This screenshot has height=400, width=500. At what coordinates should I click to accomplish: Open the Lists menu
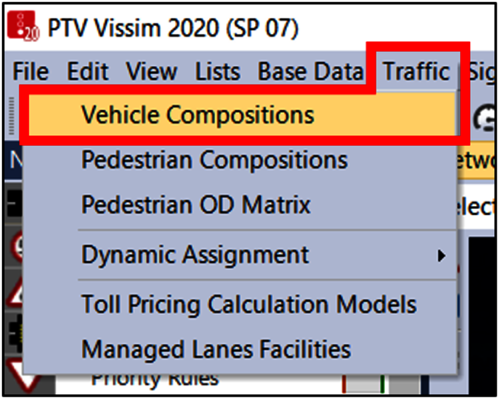coord(218,71)
